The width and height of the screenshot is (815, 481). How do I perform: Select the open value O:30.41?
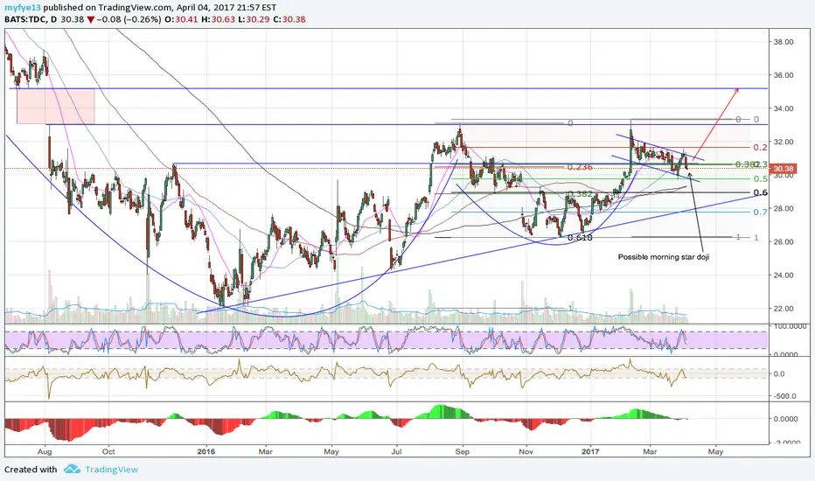pos(182,20)
